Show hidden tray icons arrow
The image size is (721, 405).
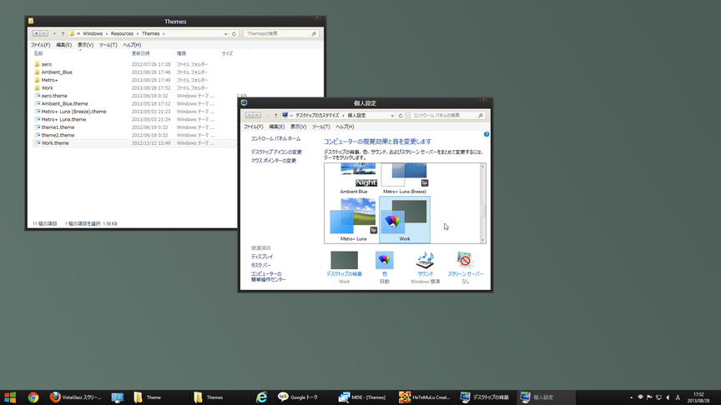click(631, 397)
